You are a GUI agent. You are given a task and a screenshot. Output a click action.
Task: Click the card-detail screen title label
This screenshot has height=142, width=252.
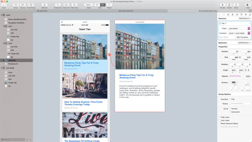(140, 22)
